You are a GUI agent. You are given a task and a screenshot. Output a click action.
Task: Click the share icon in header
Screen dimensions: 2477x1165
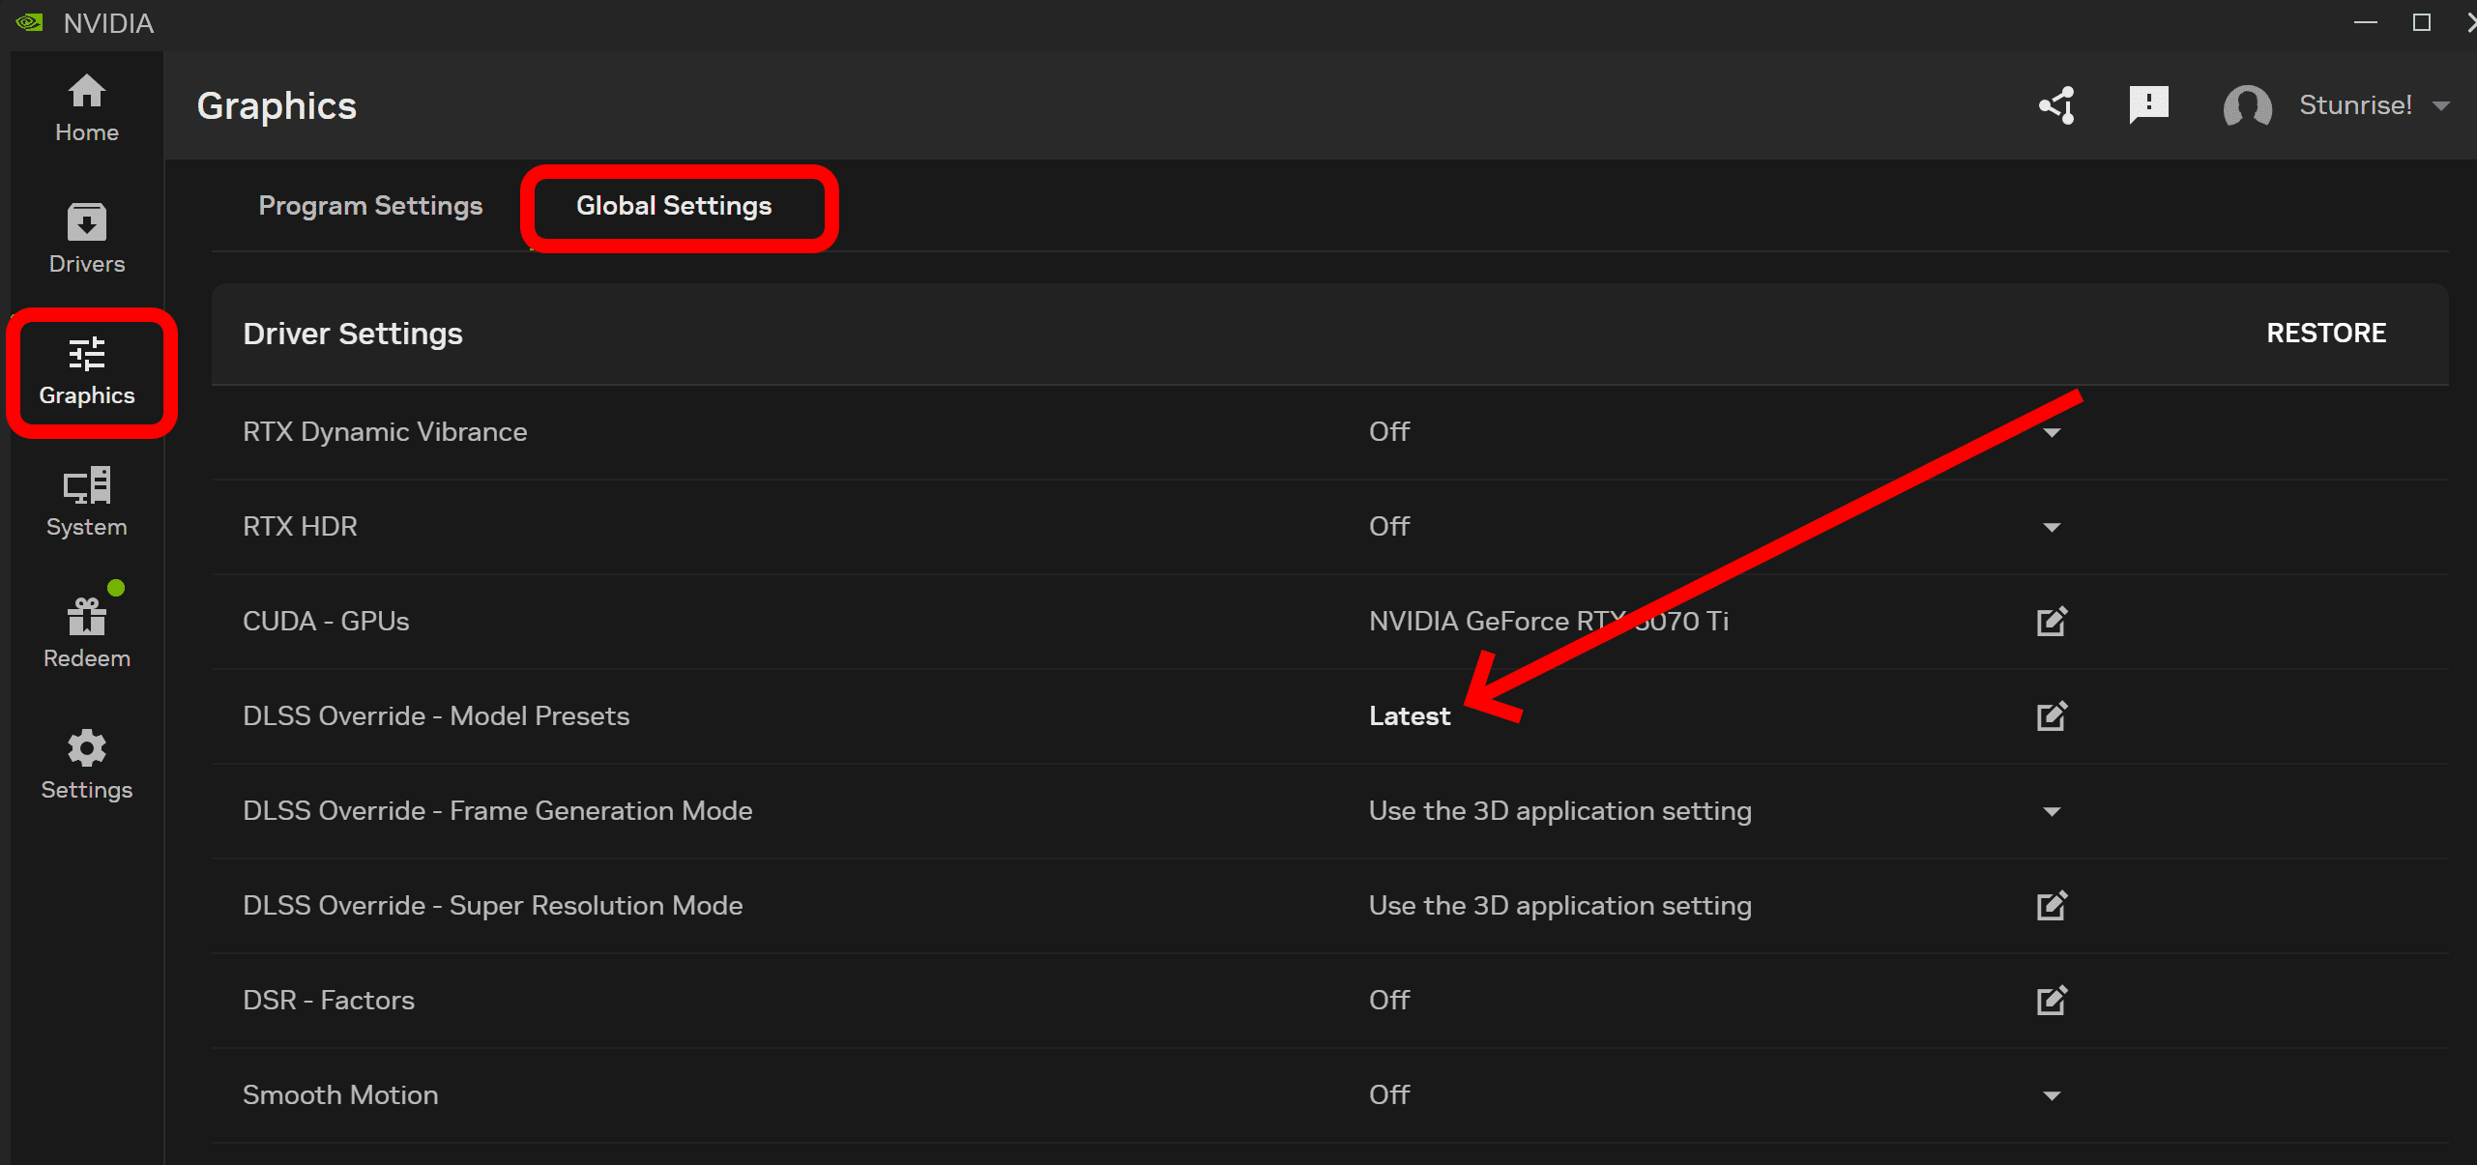[2057, 105]
